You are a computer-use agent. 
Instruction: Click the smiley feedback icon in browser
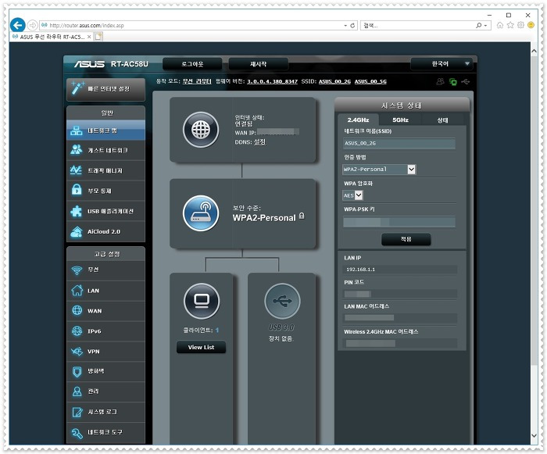click(531, 25)
